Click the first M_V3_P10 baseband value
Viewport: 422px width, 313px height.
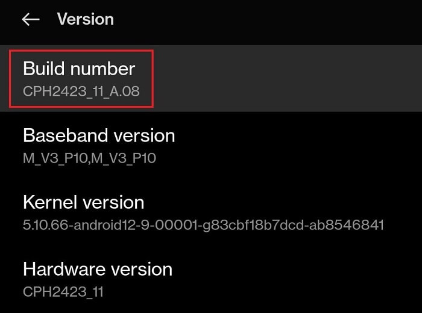tap(55, 158)
